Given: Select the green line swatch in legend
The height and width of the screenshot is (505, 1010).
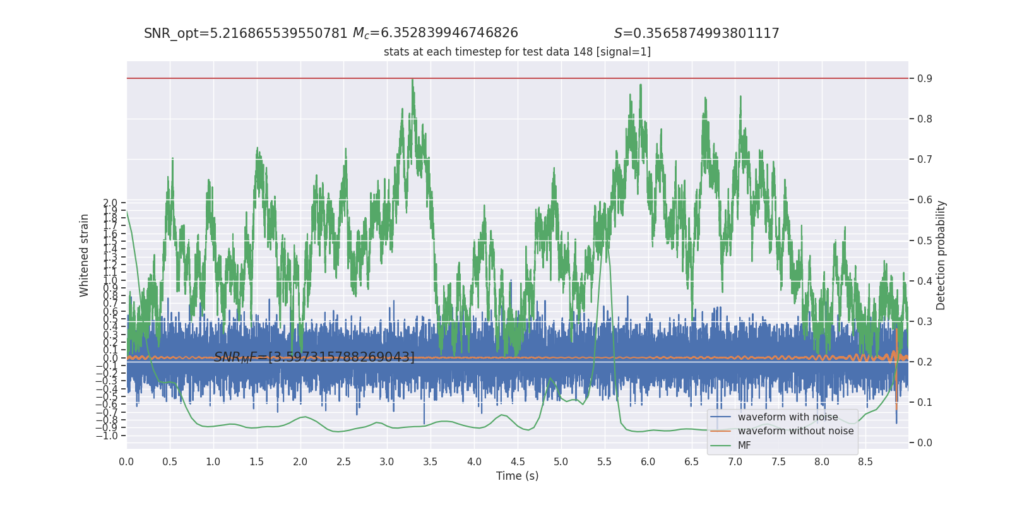Looking at the screenshot, I should (720, 446).
